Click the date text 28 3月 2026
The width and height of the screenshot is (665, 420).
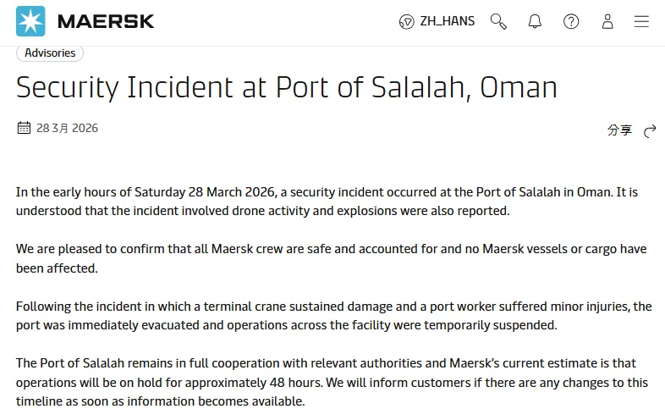pyautogui.click(x=68, y=129)
